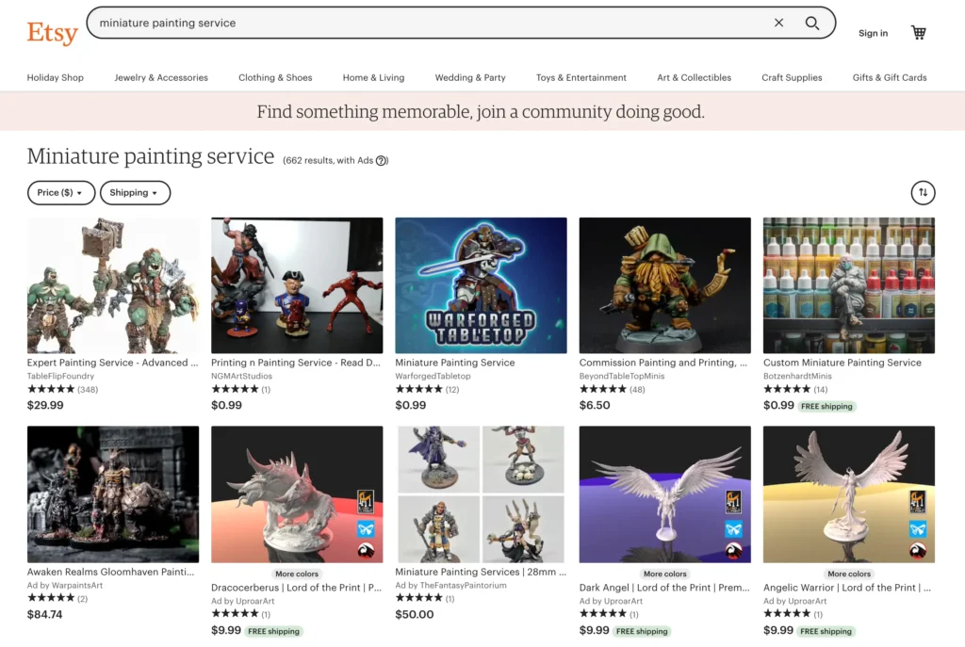Expand the Price ($) filter dropdown
Screen dimensions: 965x647
(x=61, y=192)
